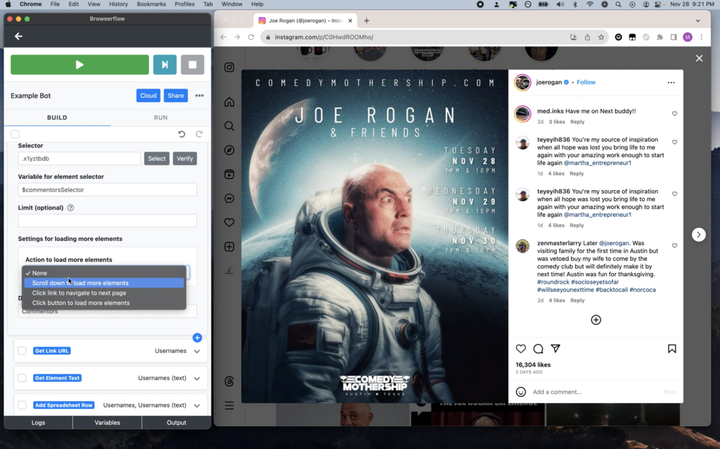Check the Get Link URL step checkbox
This screenshot has width=720, height=449.
pyautogui.click(x=22, y=351)
